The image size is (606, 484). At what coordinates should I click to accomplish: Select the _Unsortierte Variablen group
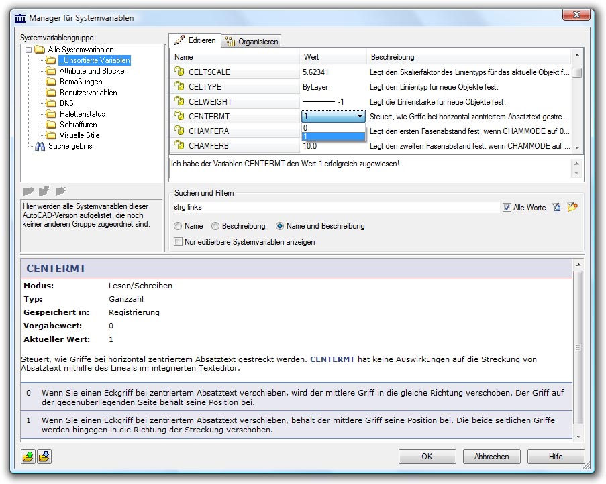tap(95, 60)
